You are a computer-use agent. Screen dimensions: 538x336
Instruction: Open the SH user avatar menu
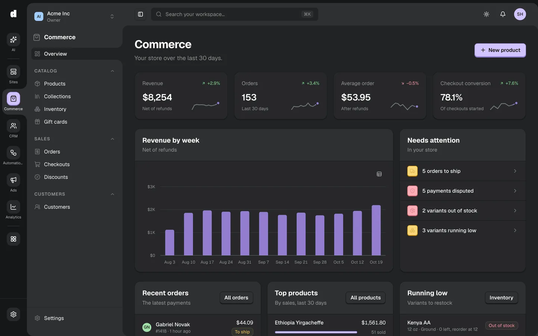click(520, 14)
